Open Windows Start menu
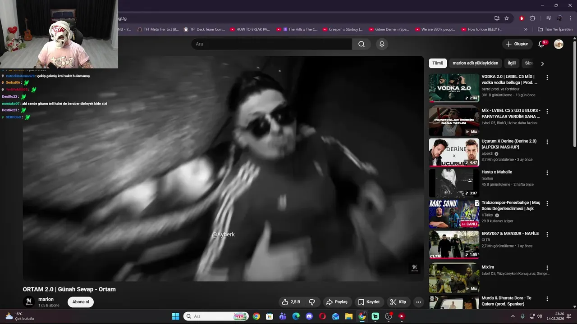Screen dimensions: 577x324 click(175, 316)
